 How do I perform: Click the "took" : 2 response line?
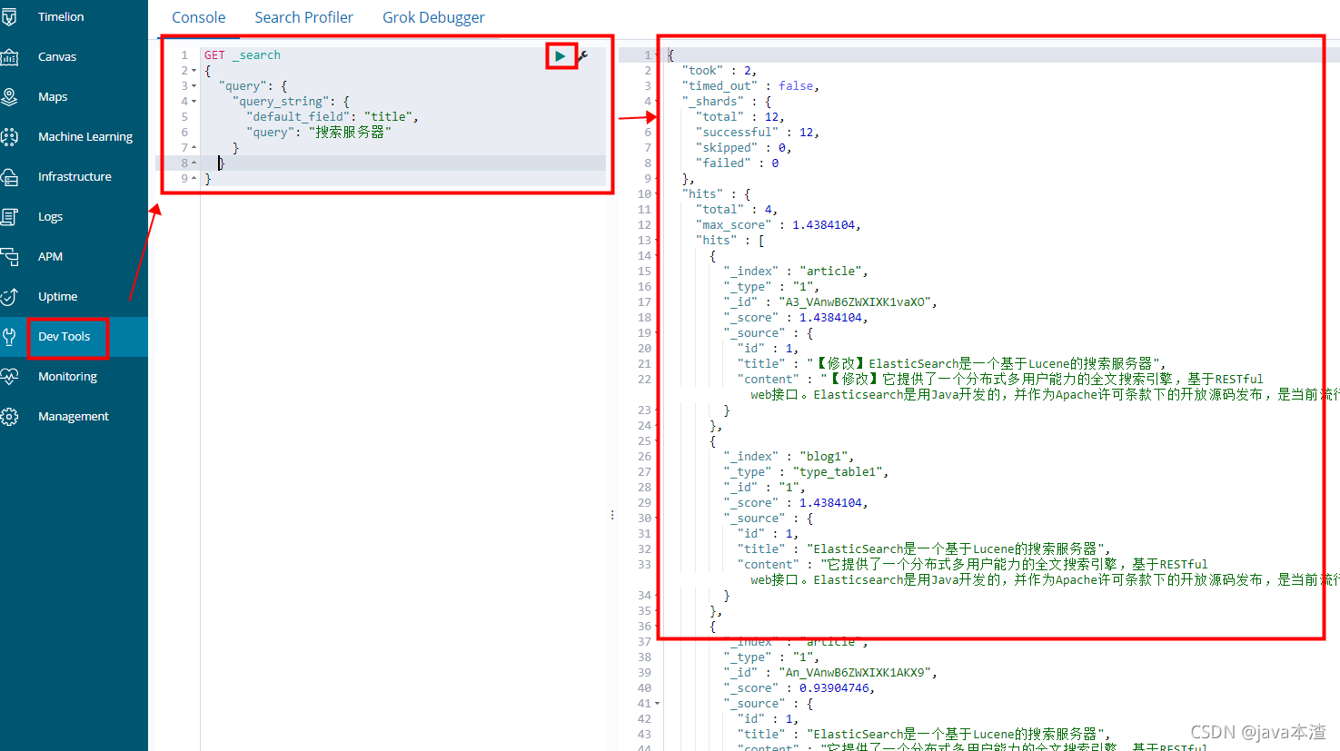tap(720, 71)
